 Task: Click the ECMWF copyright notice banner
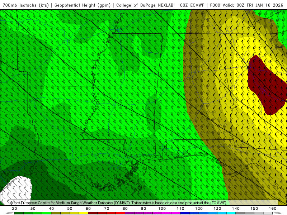144,203
